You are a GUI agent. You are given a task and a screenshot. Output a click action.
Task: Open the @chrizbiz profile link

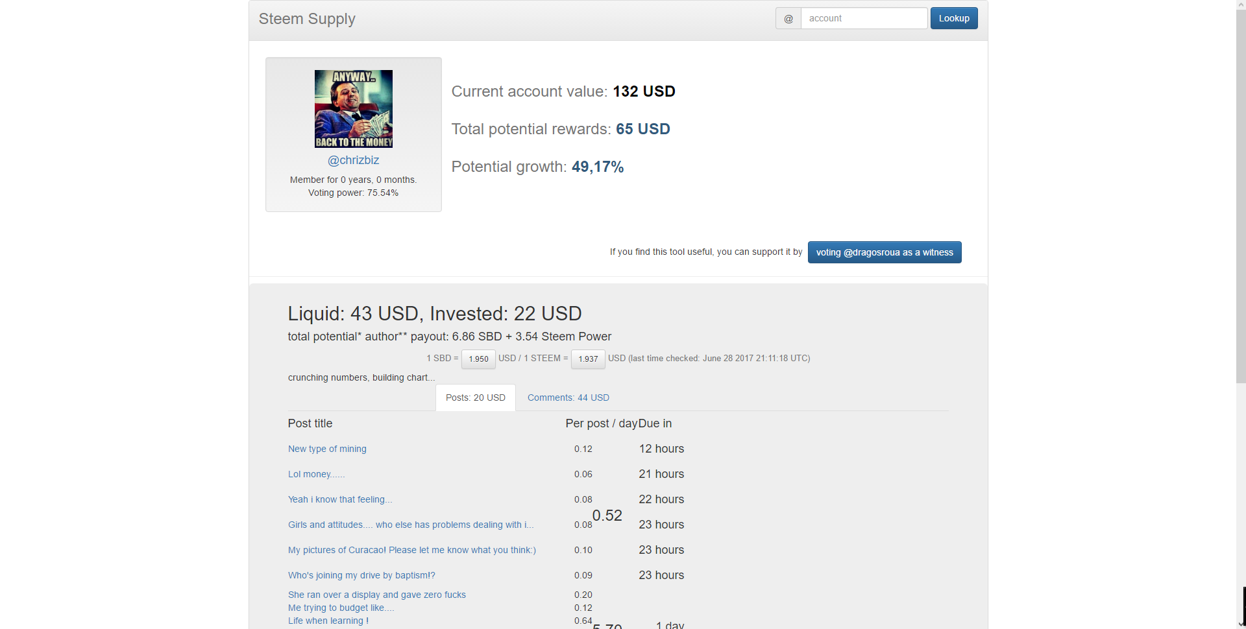pos(354,160)
